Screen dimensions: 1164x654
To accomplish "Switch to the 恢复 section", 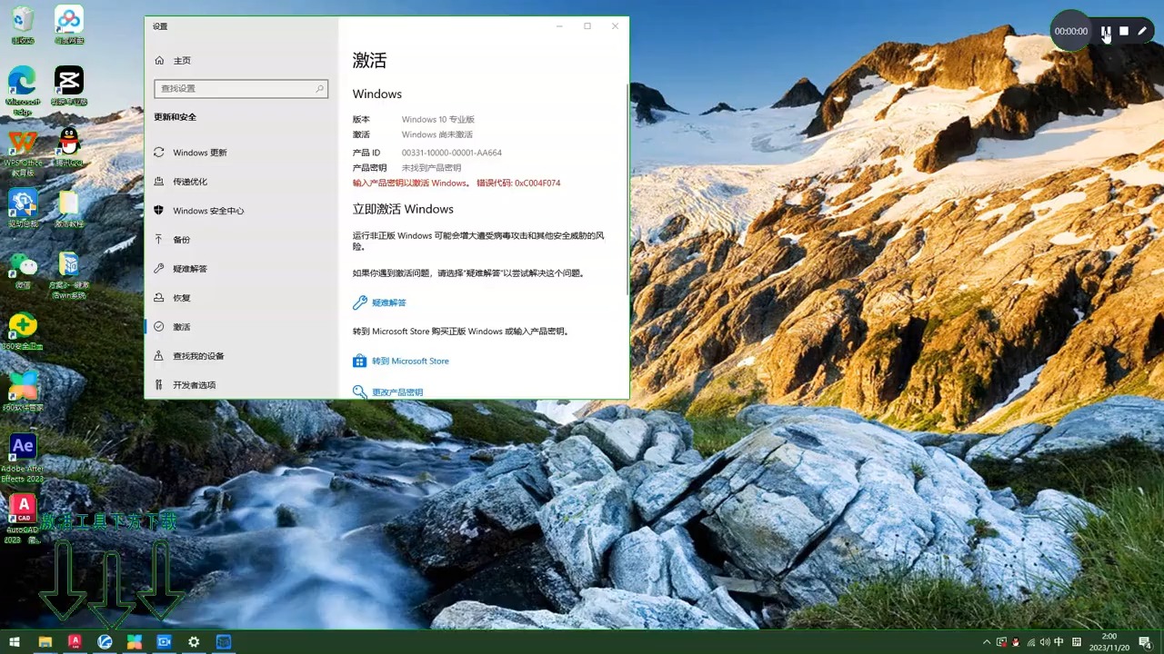I will (180, 297).
